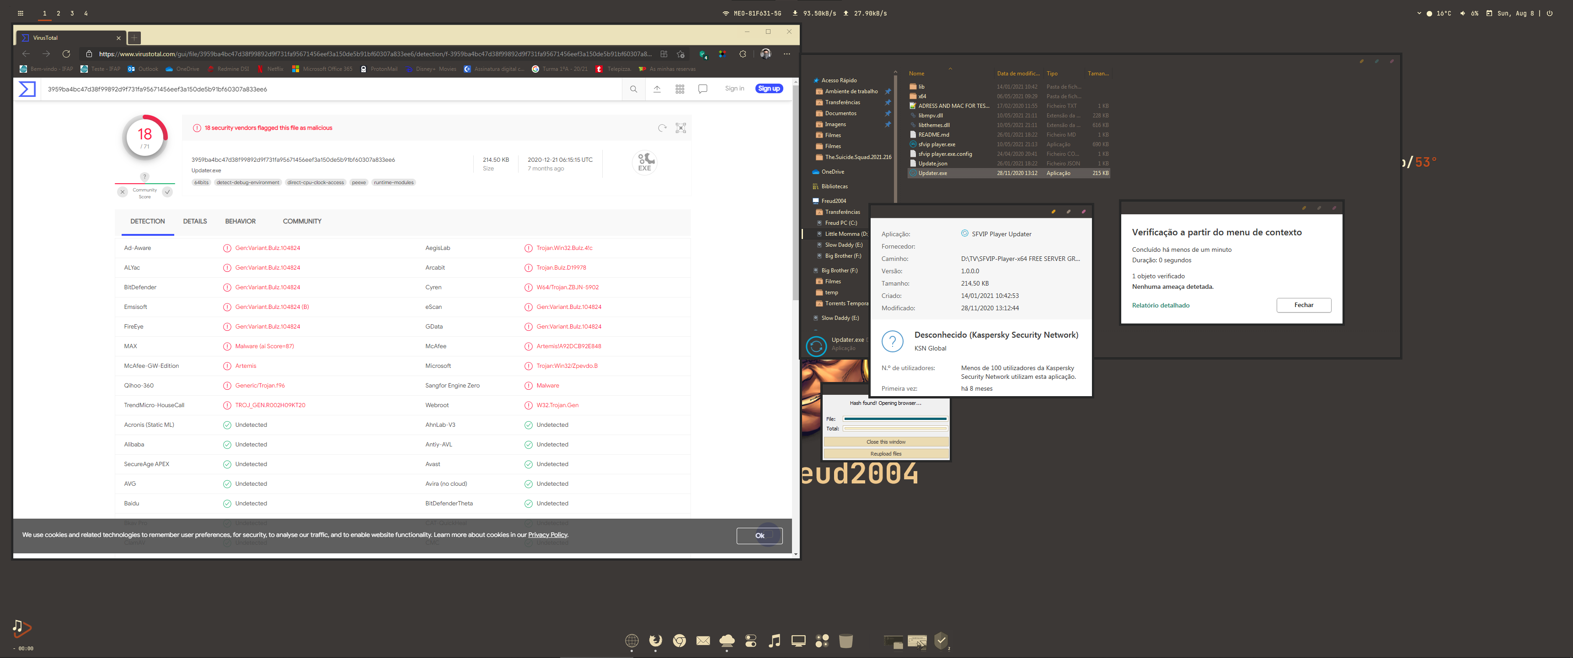Click the upload file icon in VirusTotal header
This screenshot has height=658, width=1573.
[657, 89]
